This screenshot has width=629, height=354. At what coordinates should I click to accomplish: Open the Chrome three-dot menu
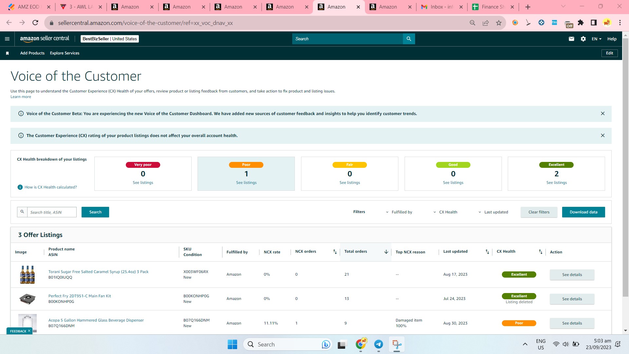pos(620,23)
